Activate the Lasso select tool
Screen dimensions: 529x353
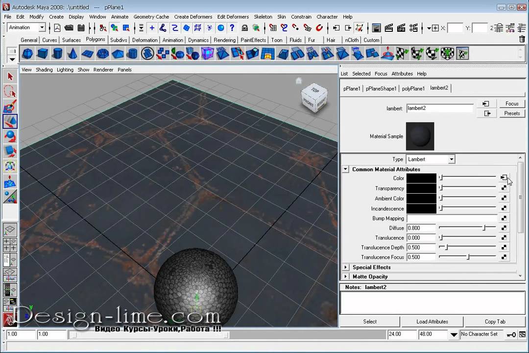click(x=10, y=91)
